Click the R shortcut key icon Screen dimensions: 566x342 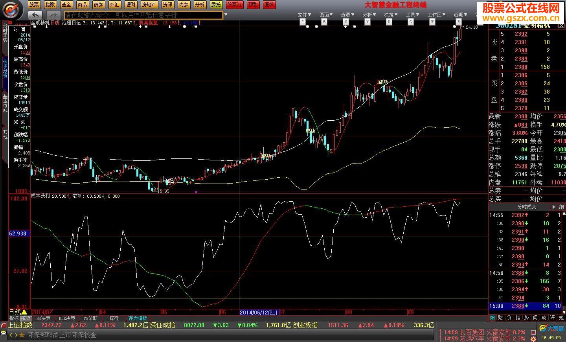pyautogui.click(x=458, y=22)
